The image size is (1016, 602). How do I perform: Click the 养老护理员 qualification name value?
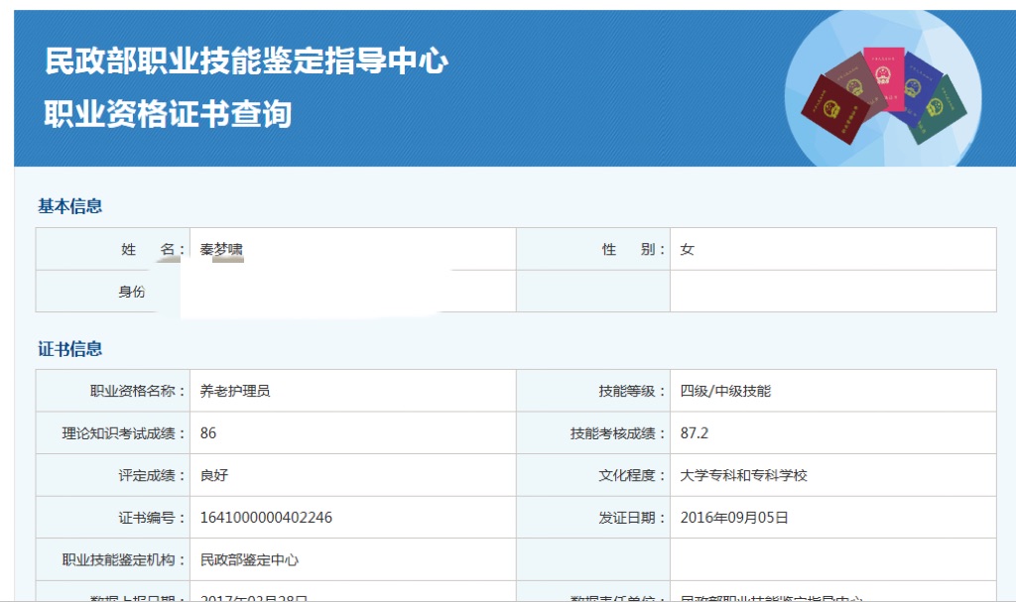click(235, 391)
